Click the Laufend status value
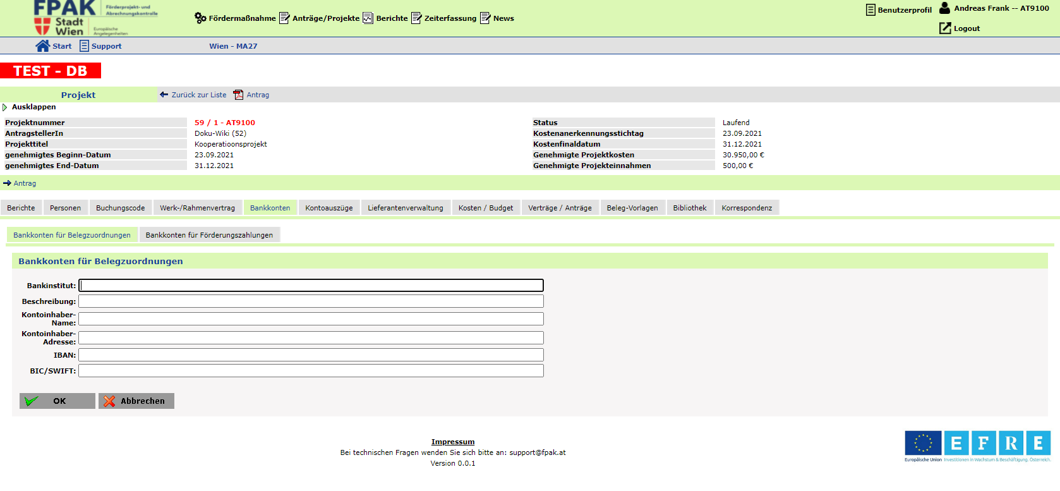1060x491 pixels. pos(736,123)
